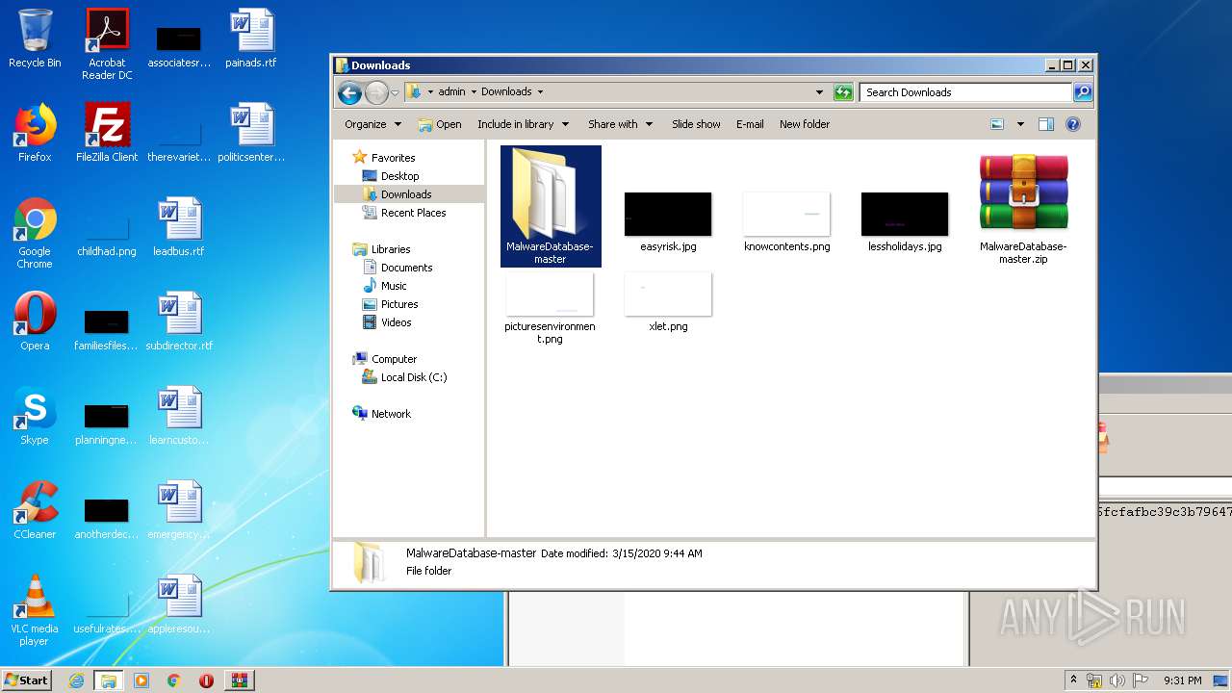Open Explorer help icon
The height and width of the screenshot is (693, 1232).
(x=1073, y=124)
